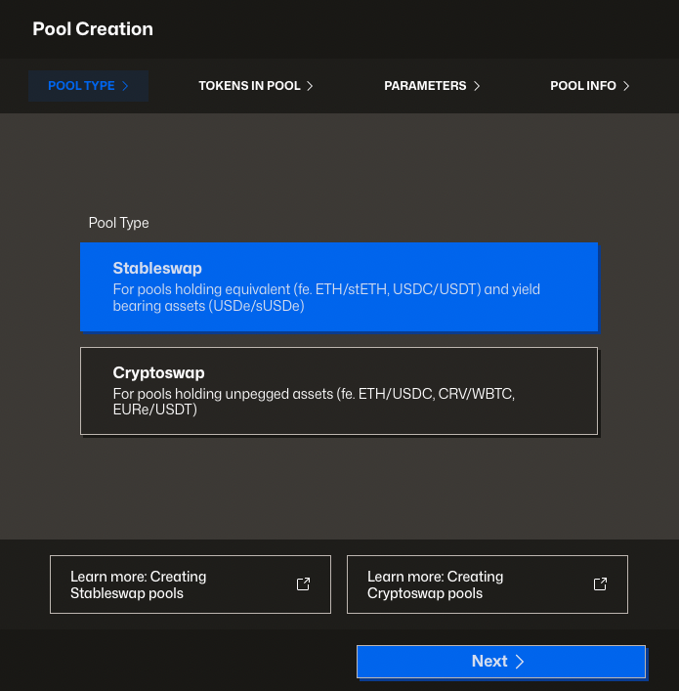Open external link icon for Stableswap guide
Viewport: 679px width, 691px height.
303,584
